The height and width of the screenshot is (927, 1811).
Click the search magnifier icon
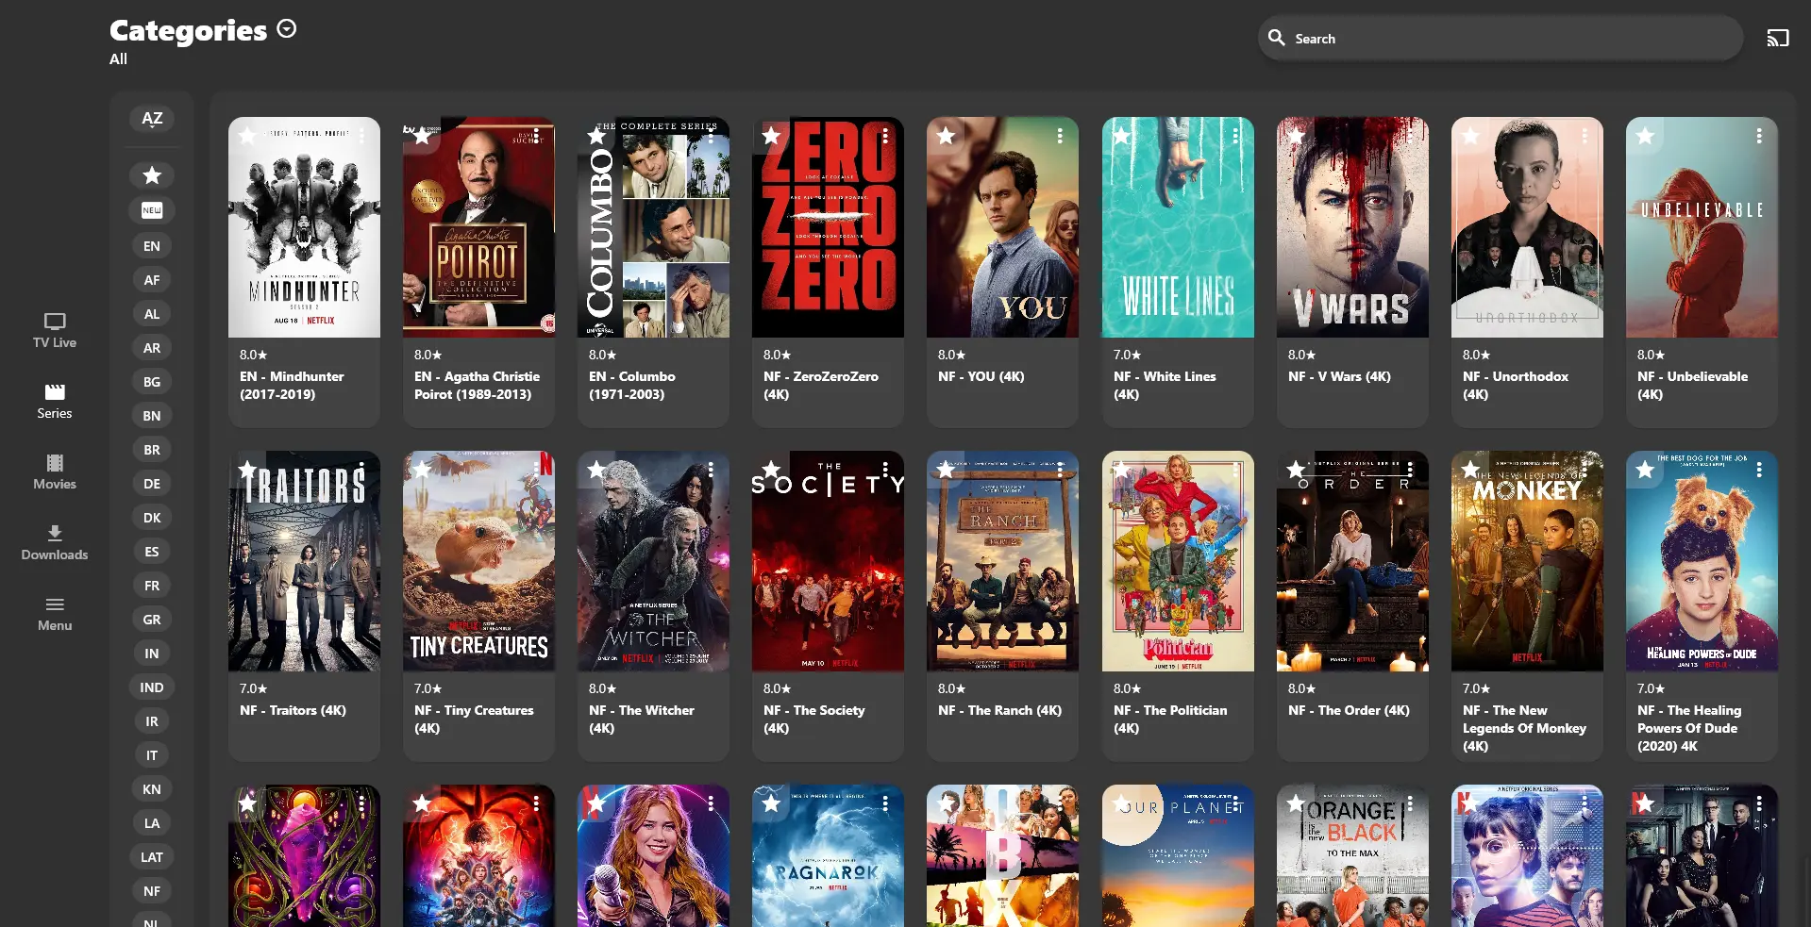click(1276, 38)
